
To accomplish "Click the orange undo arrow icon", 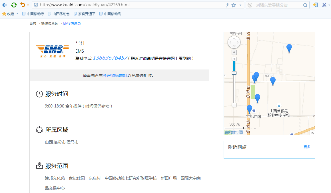I will click(x=23, y=5).
